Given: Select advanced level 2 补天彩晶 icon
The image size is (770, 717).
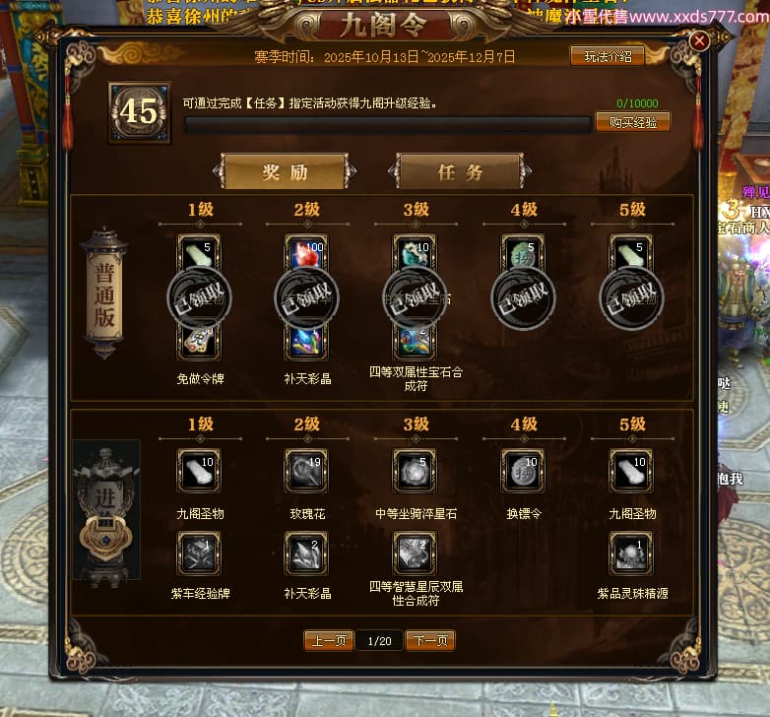Looking at the screenshot, I should click(x=306, y=553).
